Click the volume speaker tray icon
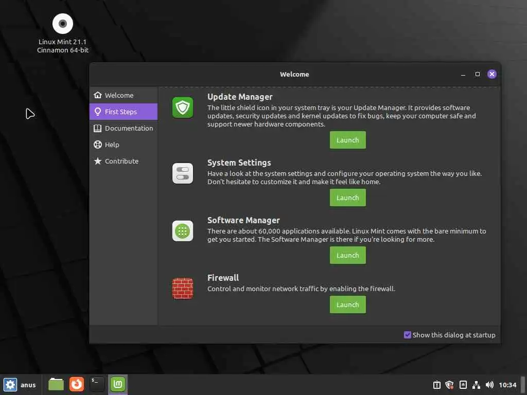This screenshot has height=395, width=527. click(489, 385)
